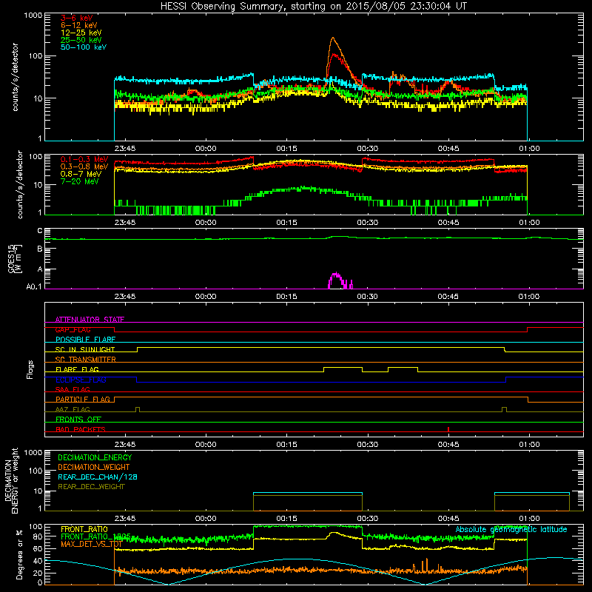Click the top panel counts/s/detector axis label
This screenshot has height=592, width=592.
point(15,77)
